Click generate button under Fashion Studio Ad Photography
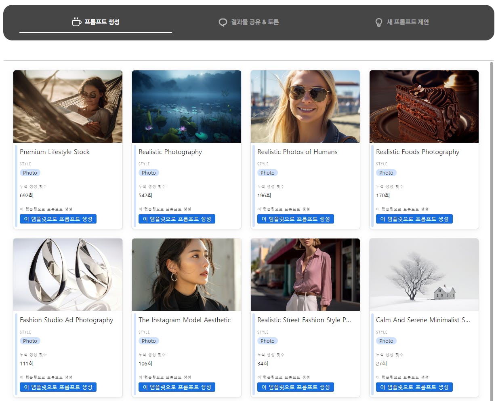The image size is (496, 401). [x=58, y=387]
